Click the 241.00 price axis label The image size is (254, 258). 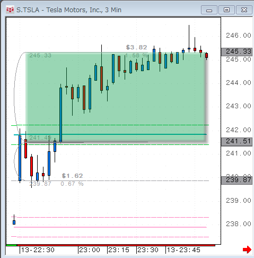point(239,153)
